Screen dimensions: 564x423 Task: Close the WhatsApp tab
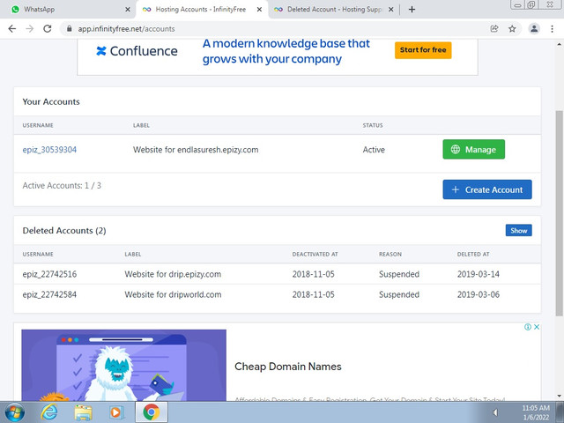coord(128,10)
